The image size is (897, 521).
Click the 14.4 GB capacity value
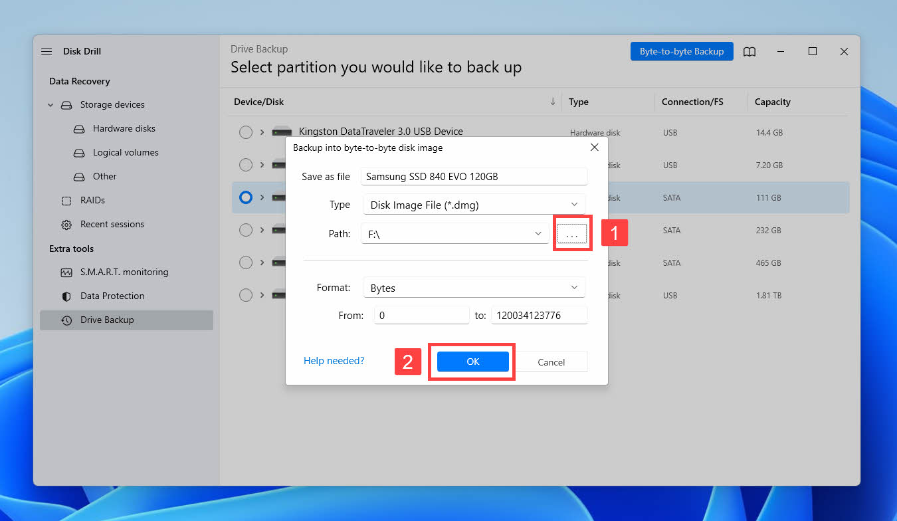[x=769, y=133]
